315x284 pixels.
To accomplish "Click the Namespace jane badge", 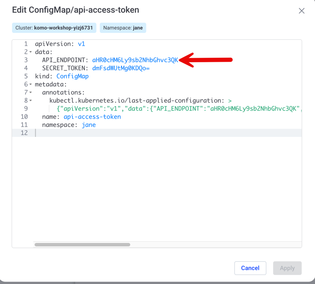I will point(123,28).
